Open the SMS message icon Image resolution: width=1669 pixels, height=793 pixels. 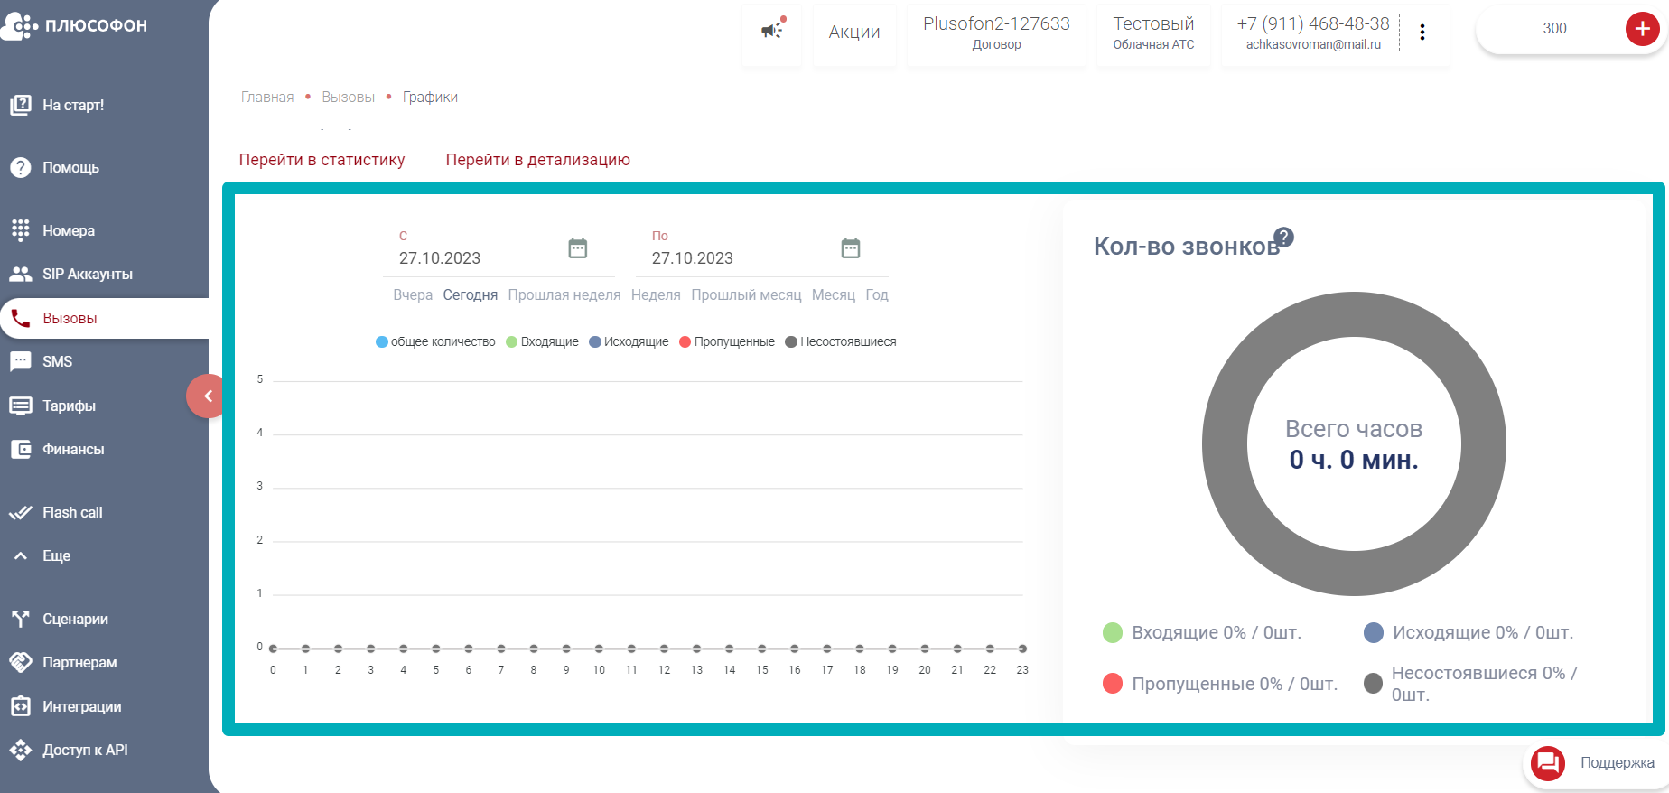(20, 361)
